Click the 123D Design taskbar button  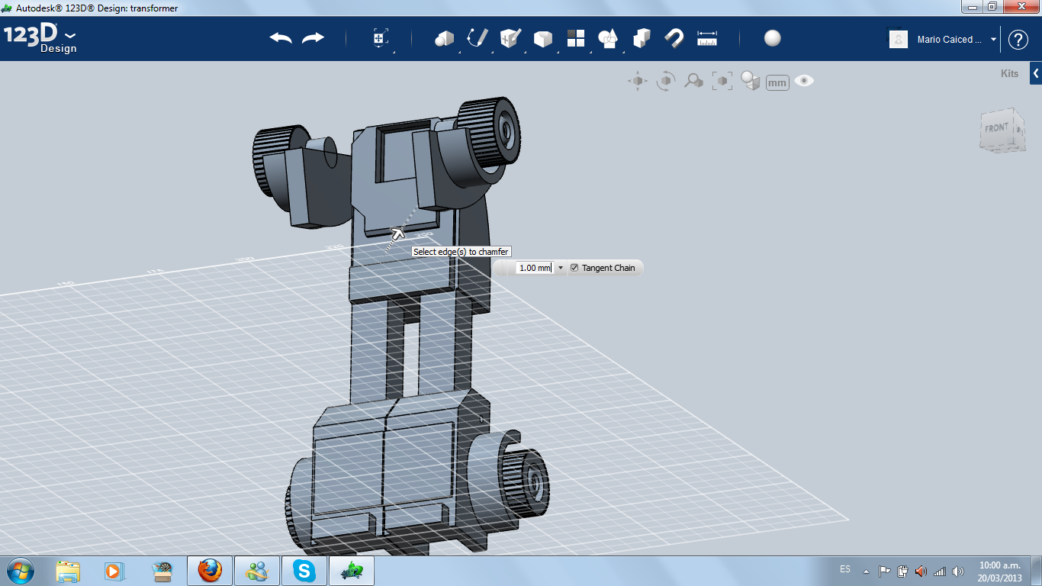(x=352, y=571)
